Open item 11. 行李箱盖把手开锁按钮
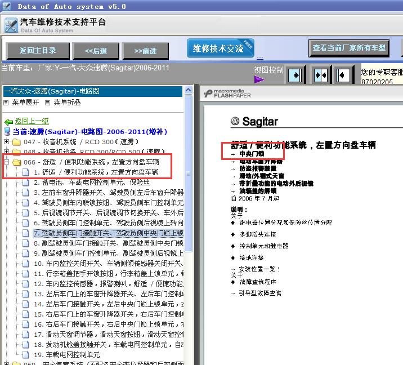Viewport: 403px width, 365px height. [109, 273]
